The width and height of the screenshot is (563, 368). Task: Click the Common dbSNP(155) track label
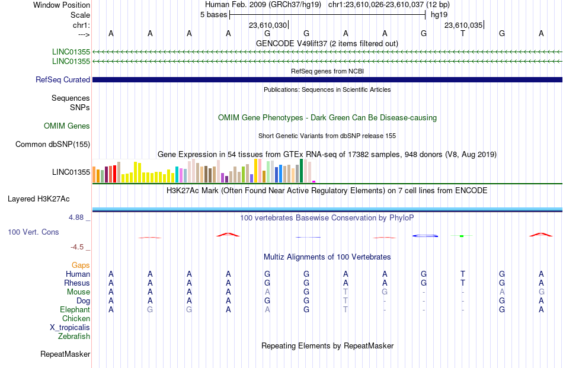tap(53, 145)
